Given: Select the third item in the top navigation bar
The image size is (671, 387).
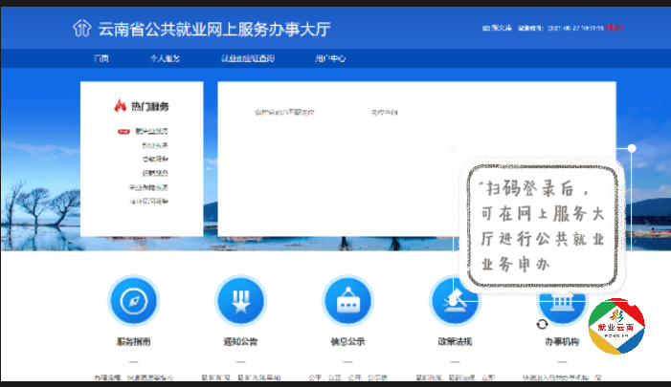Looking at the screenshot, I should coord(248,59).
